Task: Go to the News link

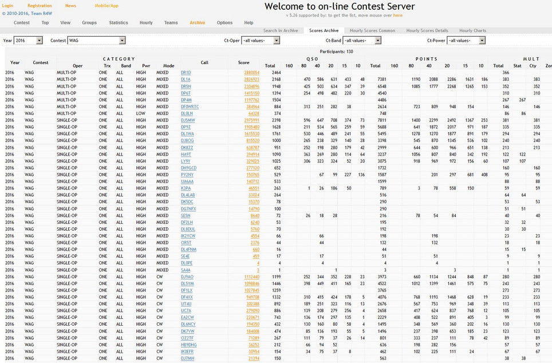Action: point(70,6)
